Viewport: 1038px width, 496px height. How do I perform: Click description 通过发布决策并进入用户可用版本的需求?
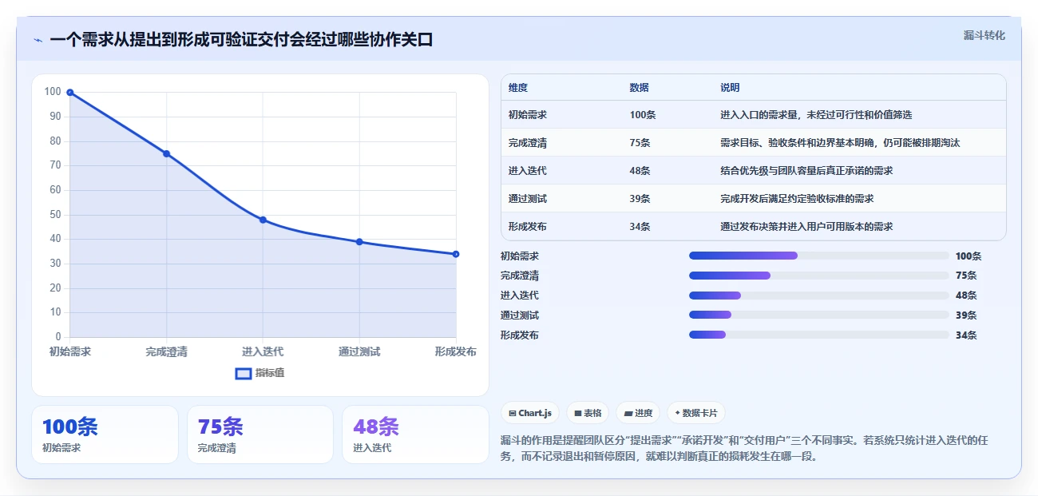[x=806, y=227]
